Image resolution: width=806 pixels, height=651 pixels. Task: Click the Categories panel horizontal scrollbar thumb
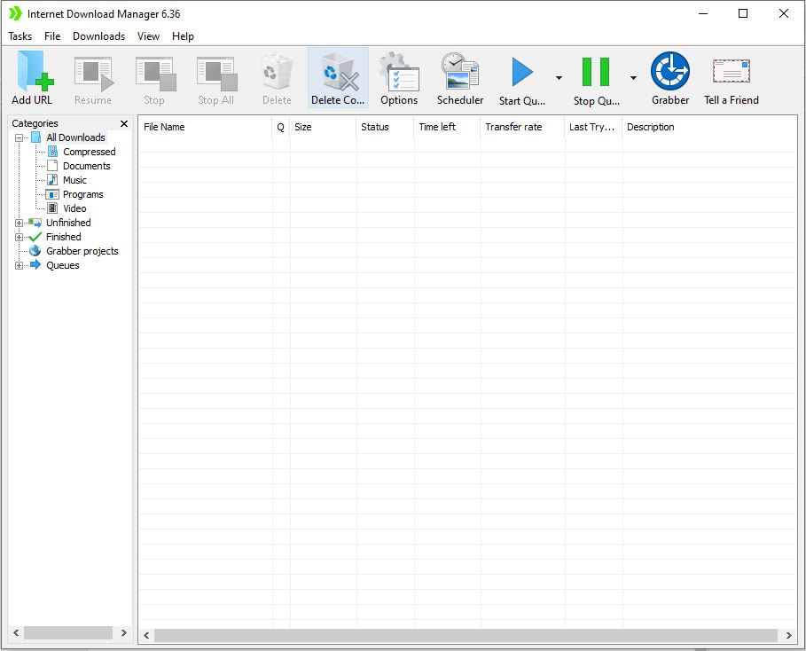(x=68, y=632)
